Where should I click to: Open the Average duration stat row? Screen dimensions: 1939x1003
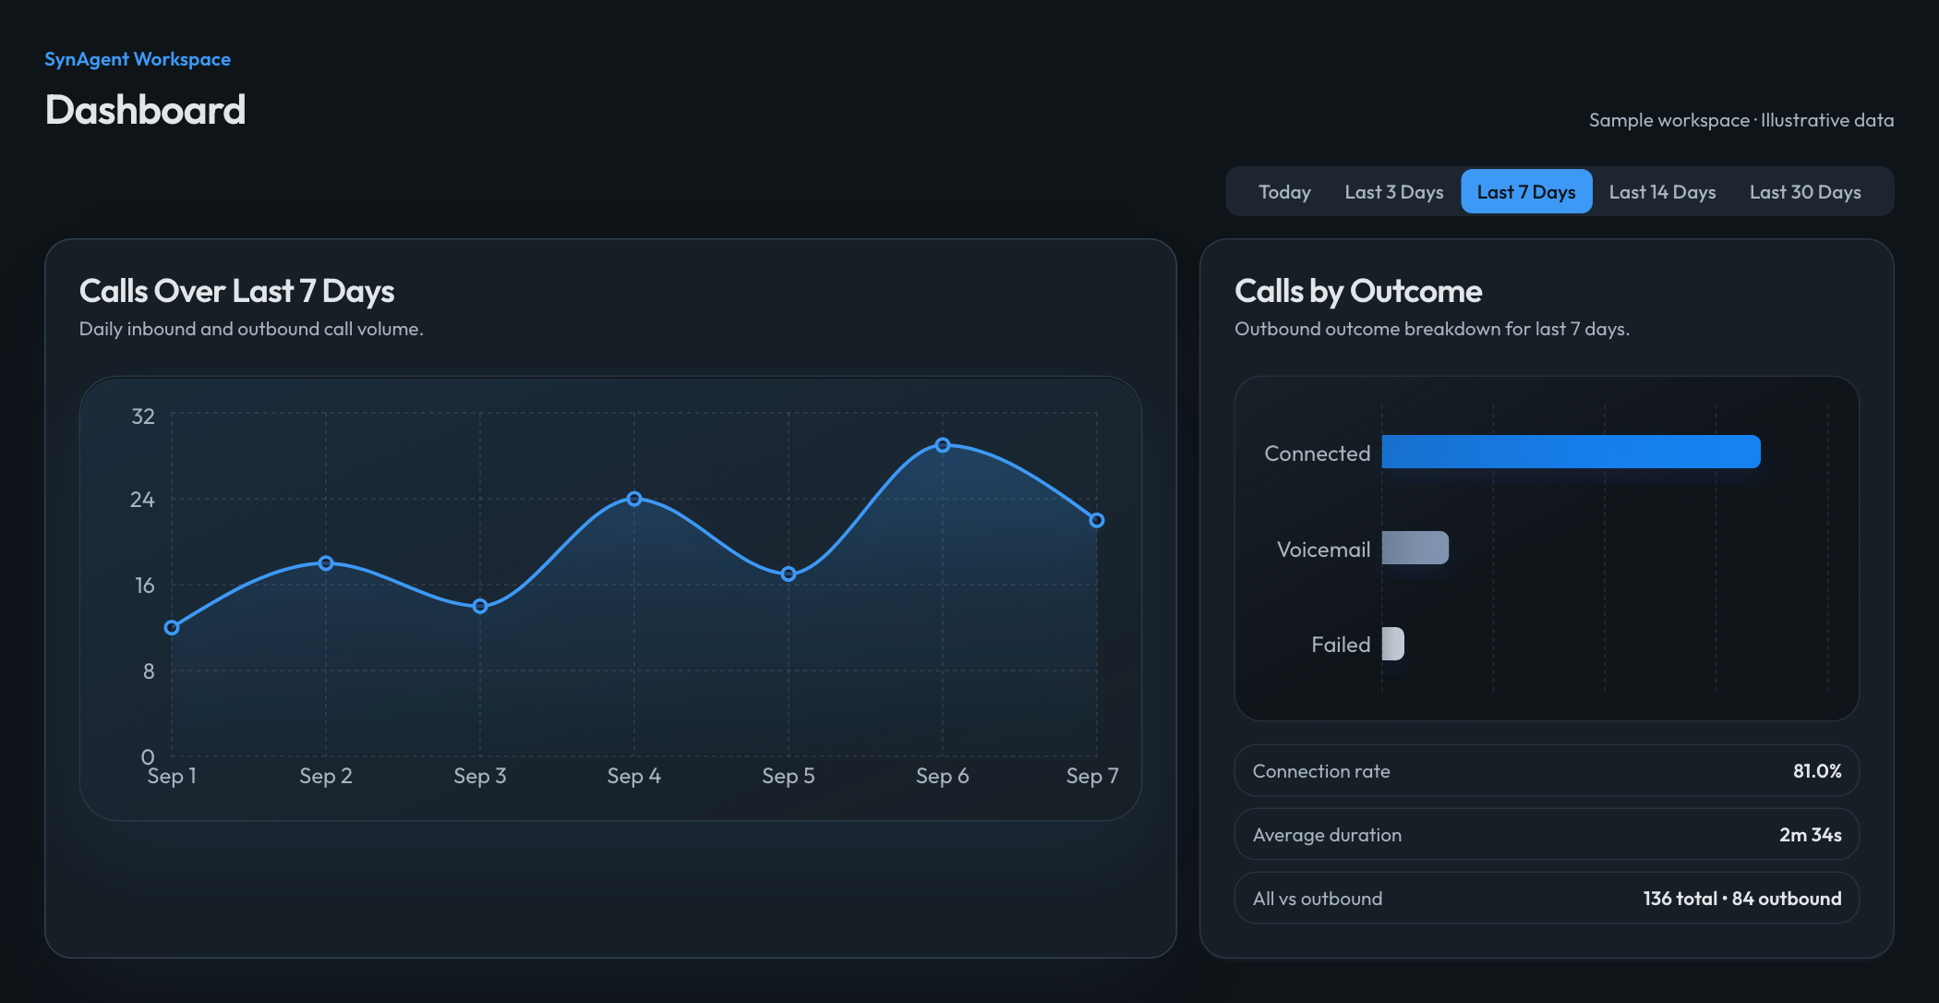(1547, 835)
